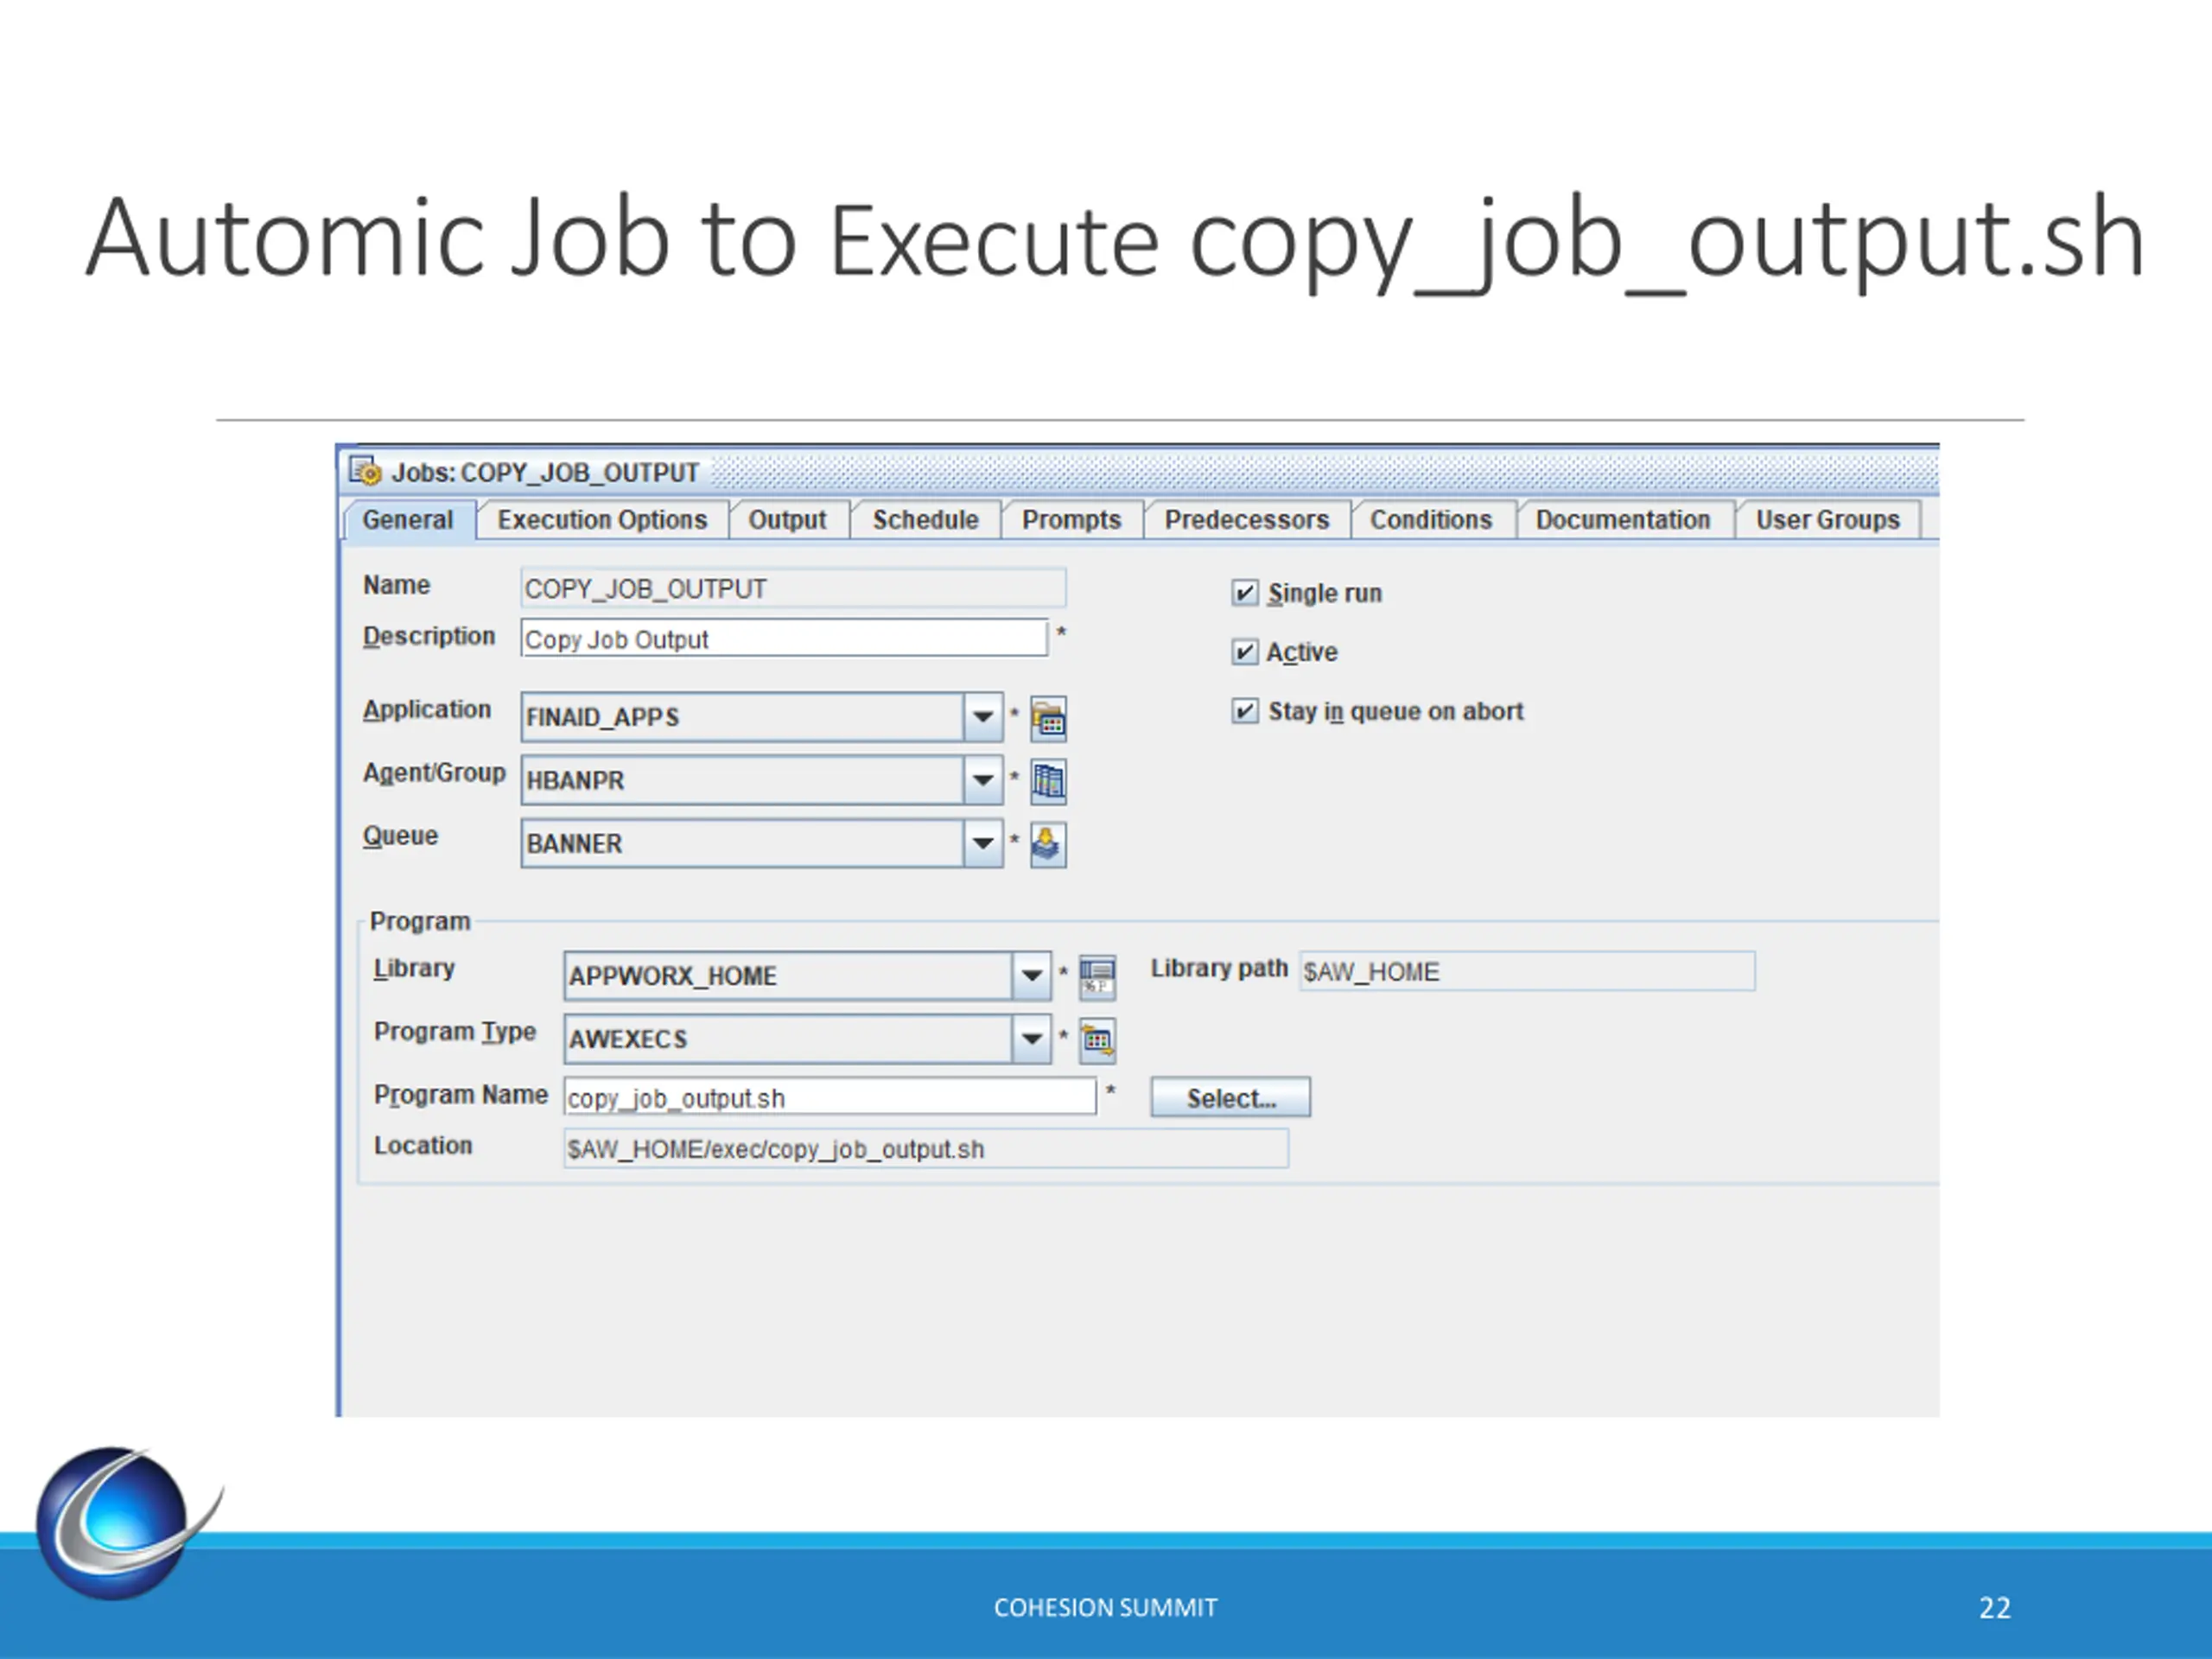Viewport: 2212px width, 1659px height.
Task: Click the COHESION SUMMIT footer text
Action: click(1105, 1607)
